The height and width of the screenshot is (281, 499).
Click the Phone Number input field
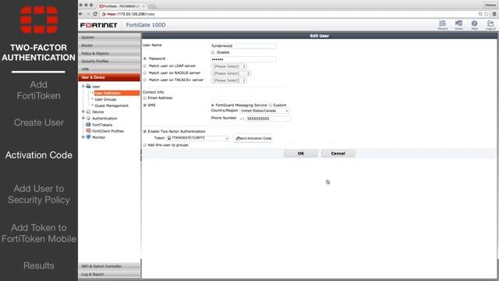[x=268, y=119]
